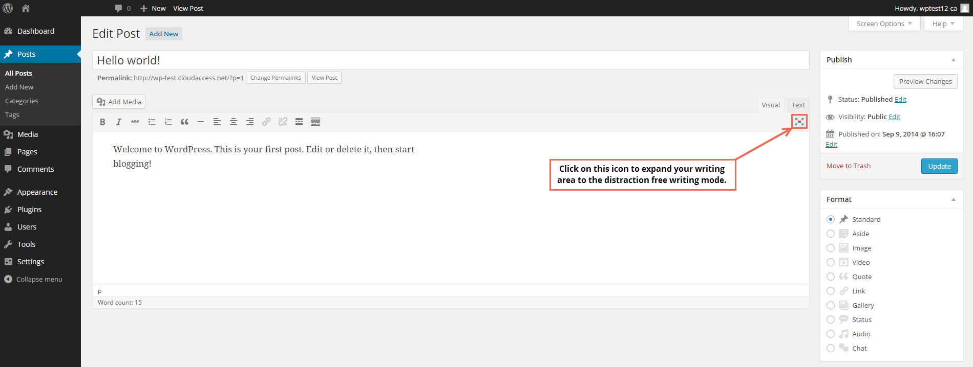Select the Aside post format
Viewport: 973px width, 367px height.
coord(831,234)
